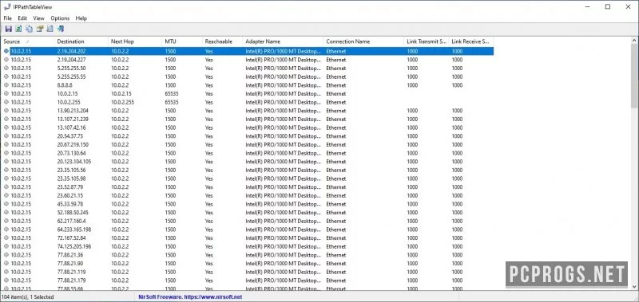
Task: Select the row with destination 52.188.50.245
Action: coord(247,213)
